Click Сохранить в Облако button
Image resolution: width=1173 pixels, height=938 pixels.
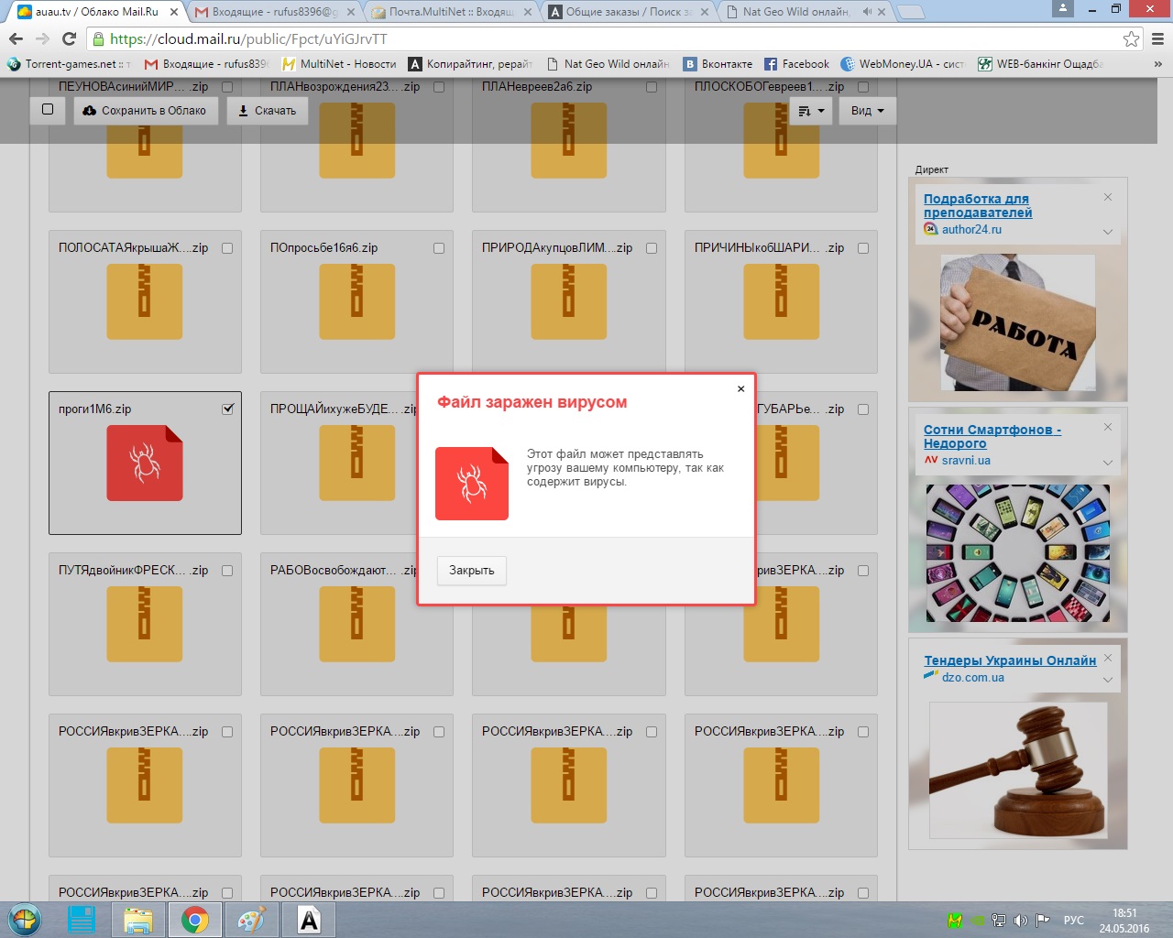(146, 110)
